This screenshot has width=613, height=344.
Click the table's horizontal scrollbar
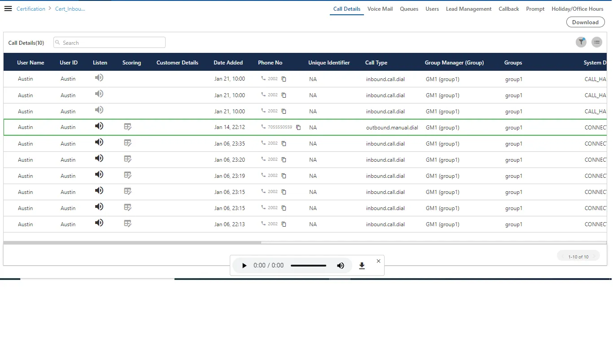coord(132,243)
